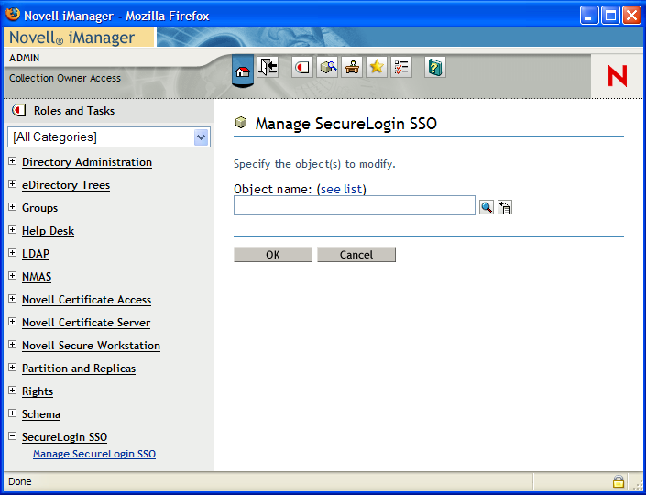This screenshot has width=646, height=495.
Task: Click 'Done' in status bar
Action: coord(20,481)
